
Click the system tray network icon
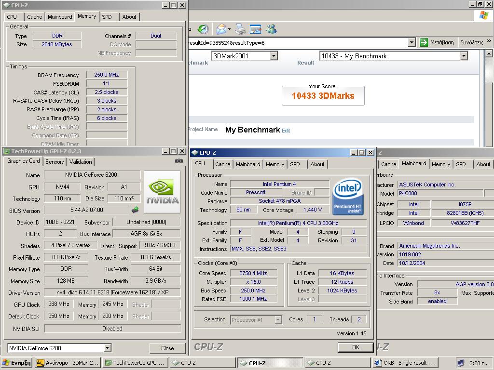tap(461, 363)
